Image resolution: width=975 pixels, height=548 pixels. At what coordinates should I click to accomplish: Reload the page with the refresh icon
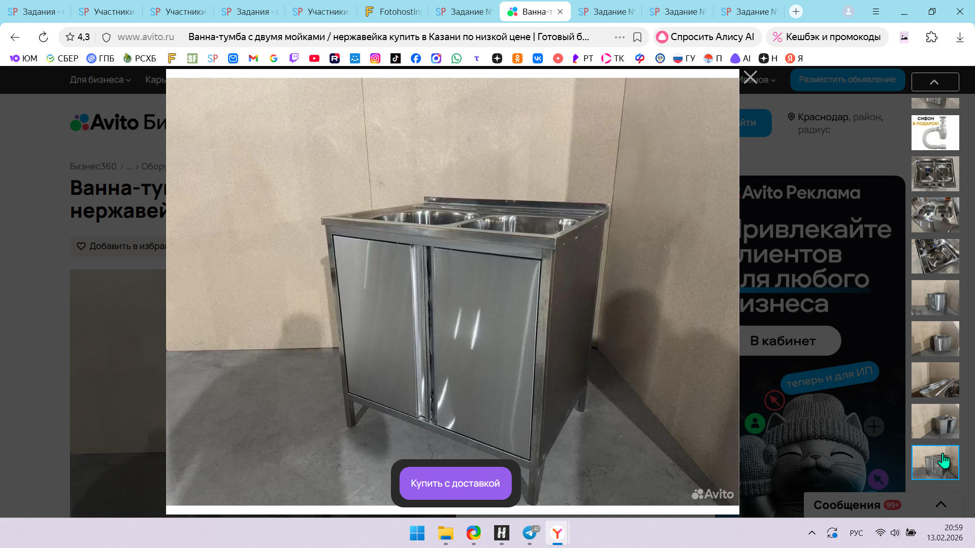pos(43,37)
